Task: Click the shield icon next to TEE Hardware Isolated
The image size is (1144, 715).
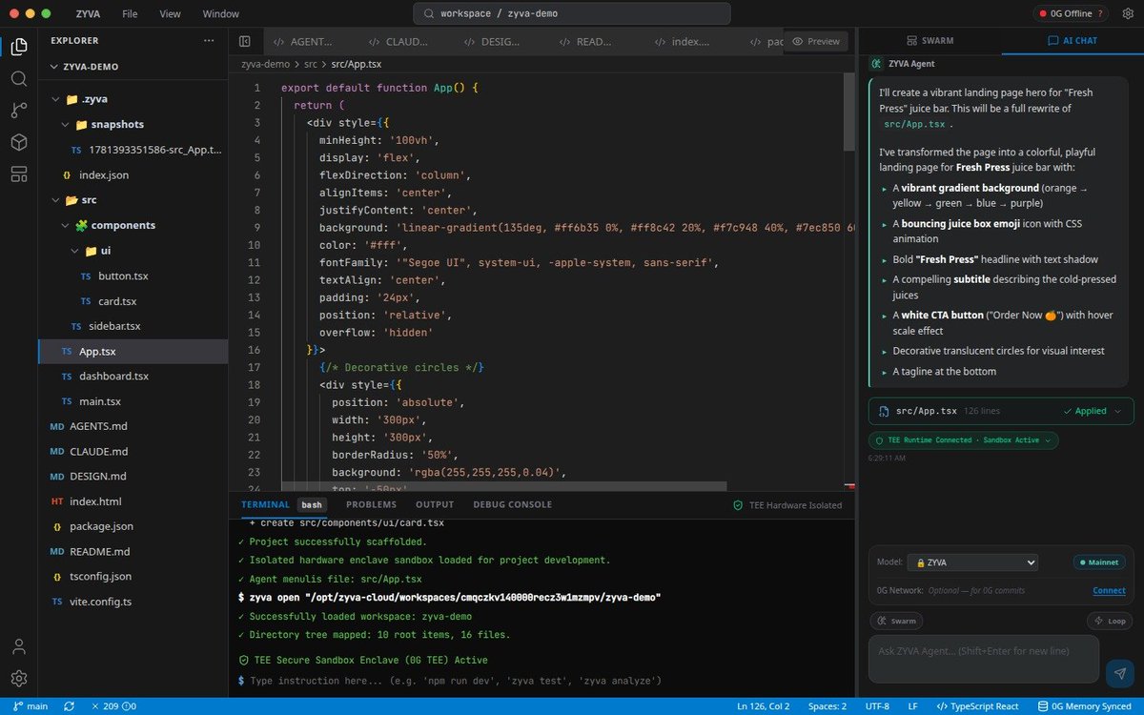Action: [x=737, y=505]
